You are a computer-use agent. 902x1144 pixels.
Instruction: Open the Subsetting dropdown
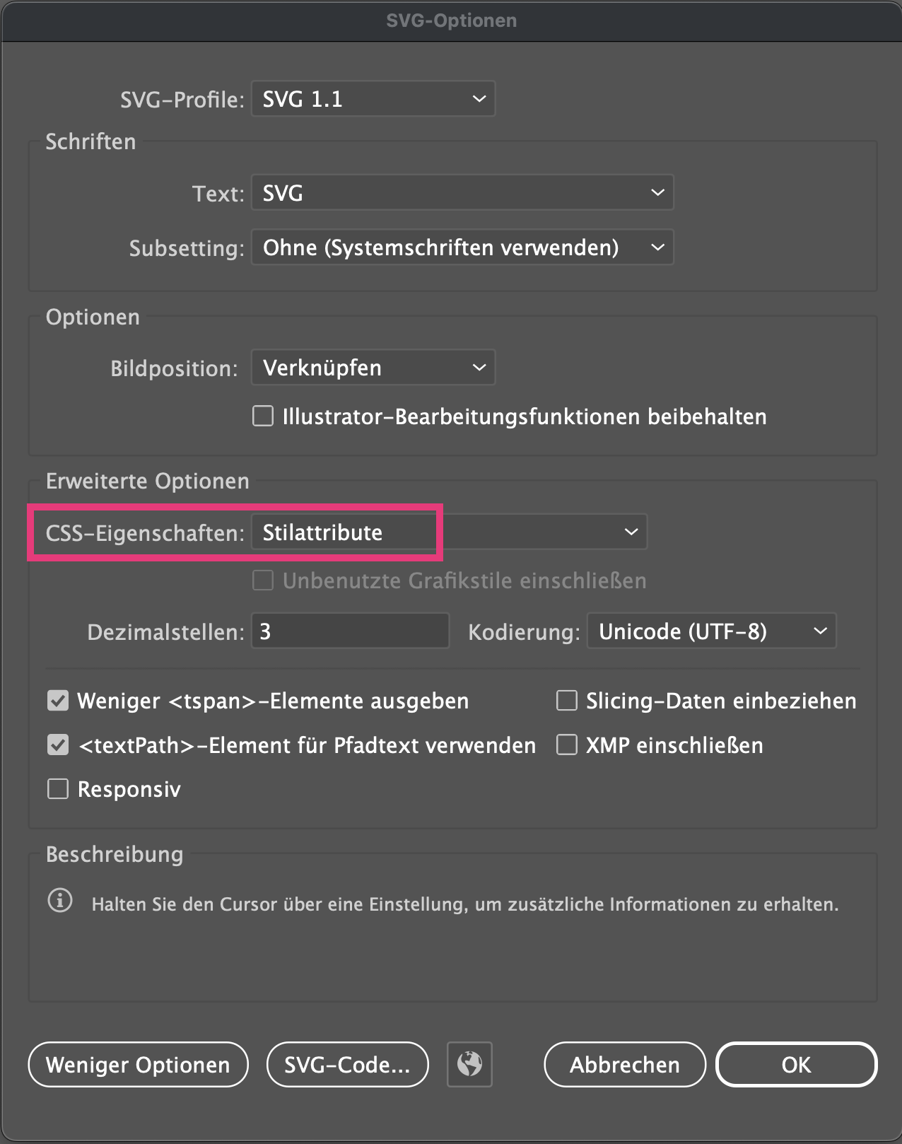point(462,247)
